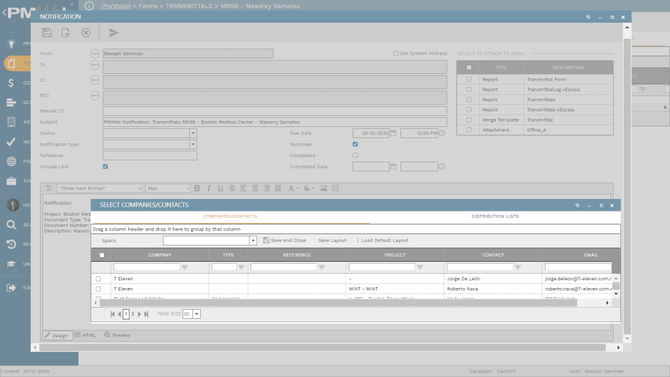Go to last page of contacts grid
This screenshot has width=670, height=377.
pos(146,314)
